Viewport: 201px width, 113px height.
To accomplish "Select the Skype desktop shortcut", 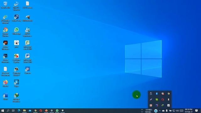I will (16, 83).
